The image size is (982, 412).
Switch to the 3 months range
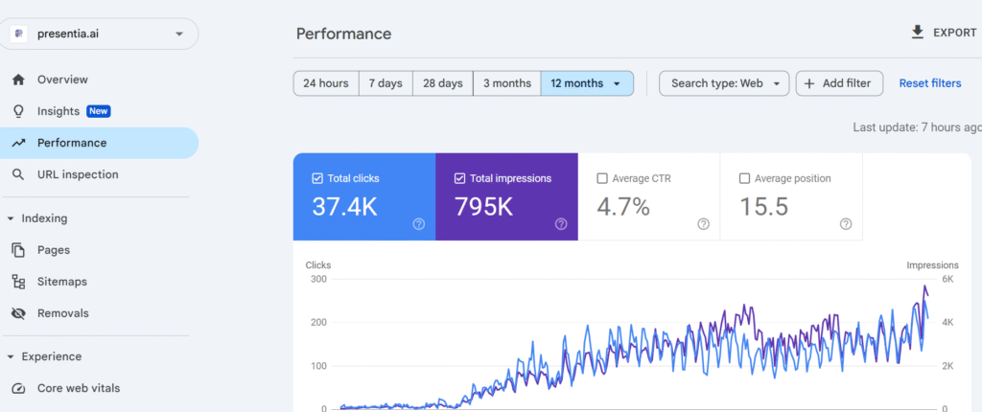506,83
